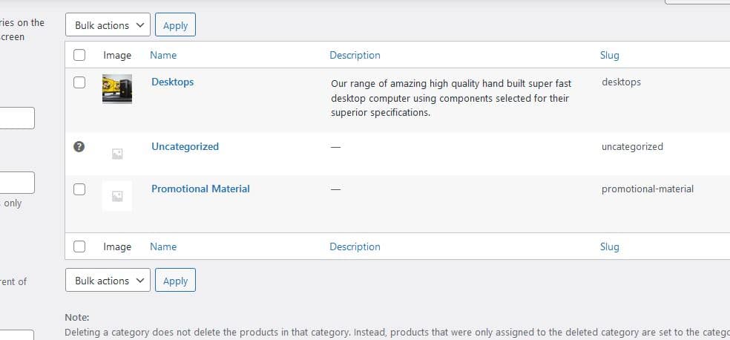Open the top Bulk actions dropdown
Screen dimensions: 730x340
pyautogui.click(x=108, y=25)
